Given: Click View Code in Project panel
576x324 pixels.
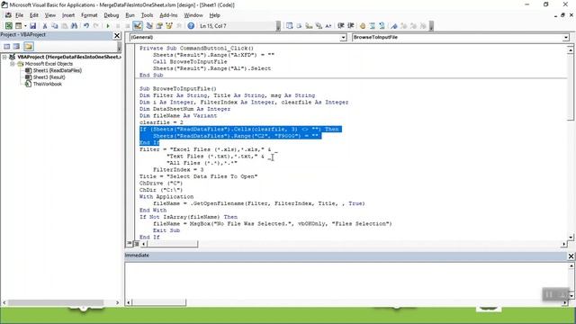Looking at the screenshot, I should (x=7, y=46).
